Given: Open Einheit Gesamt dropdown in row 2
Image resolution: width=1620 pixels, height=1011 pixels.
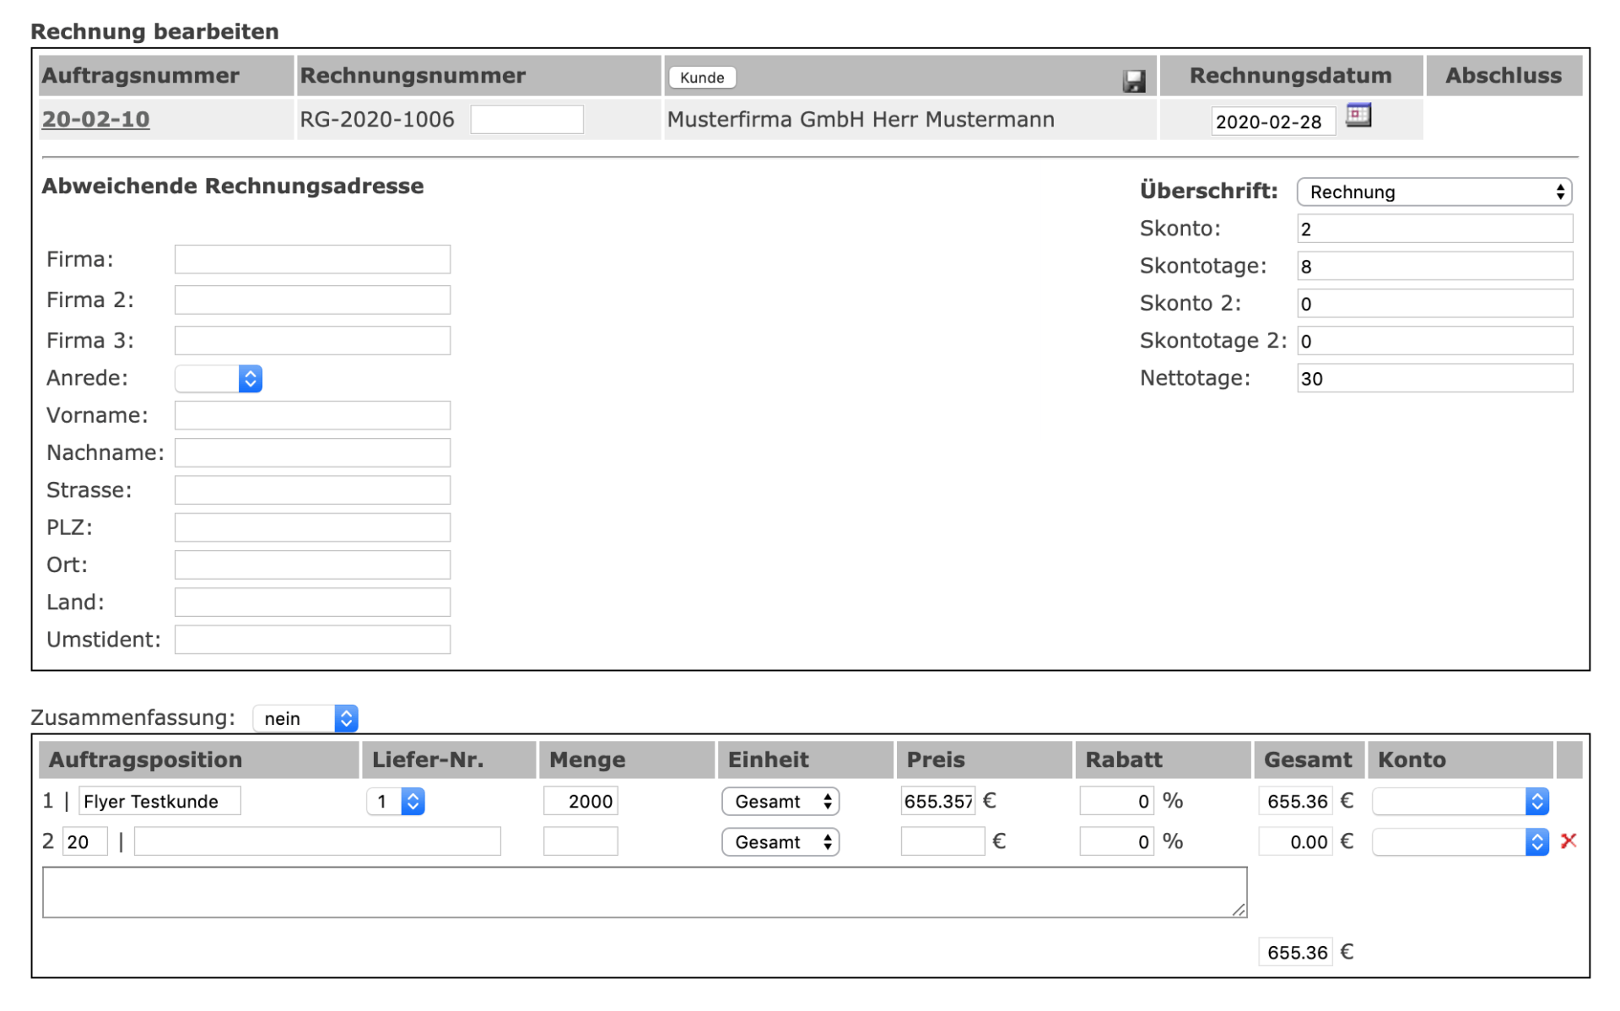Looking at the screenshot, I should click(x=780, y=841).
